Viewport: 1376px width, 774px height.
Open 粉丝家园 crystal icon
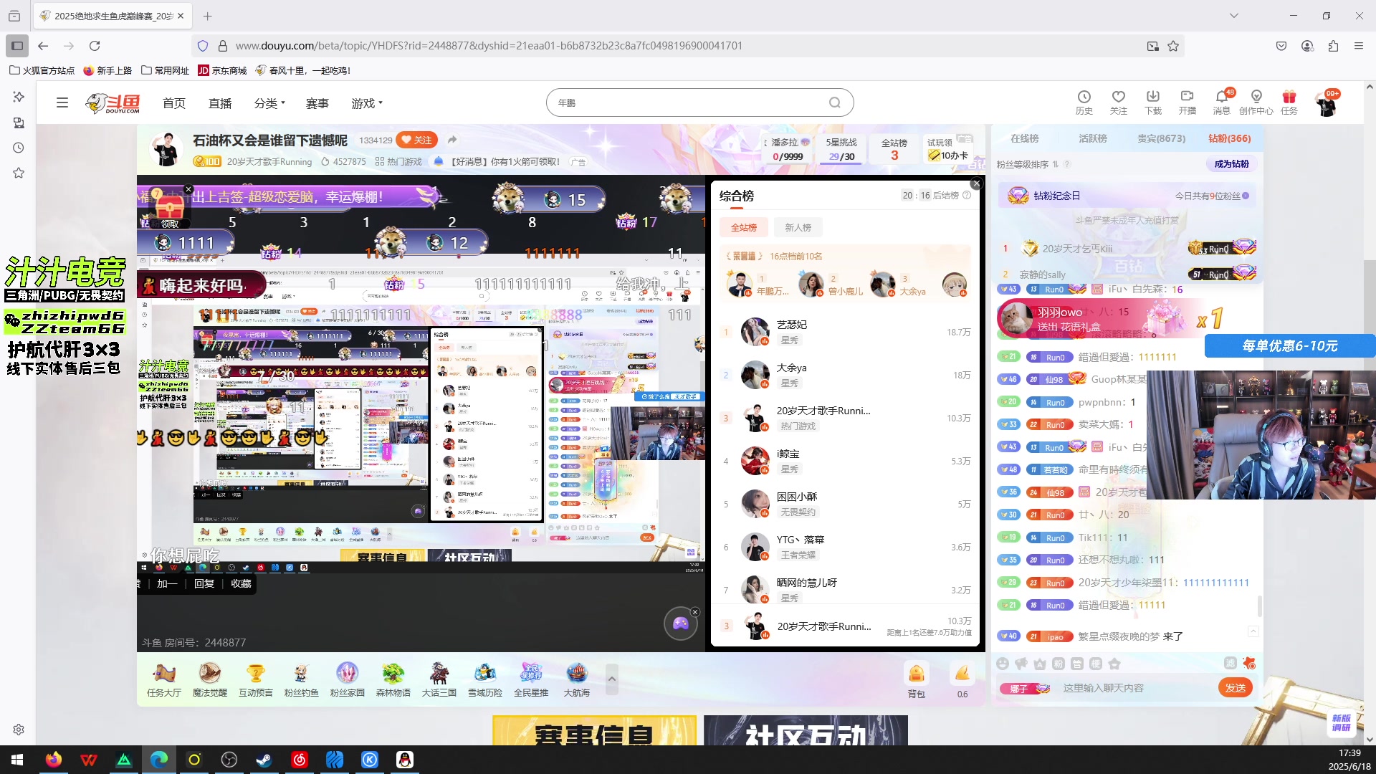tap(348, 679)
